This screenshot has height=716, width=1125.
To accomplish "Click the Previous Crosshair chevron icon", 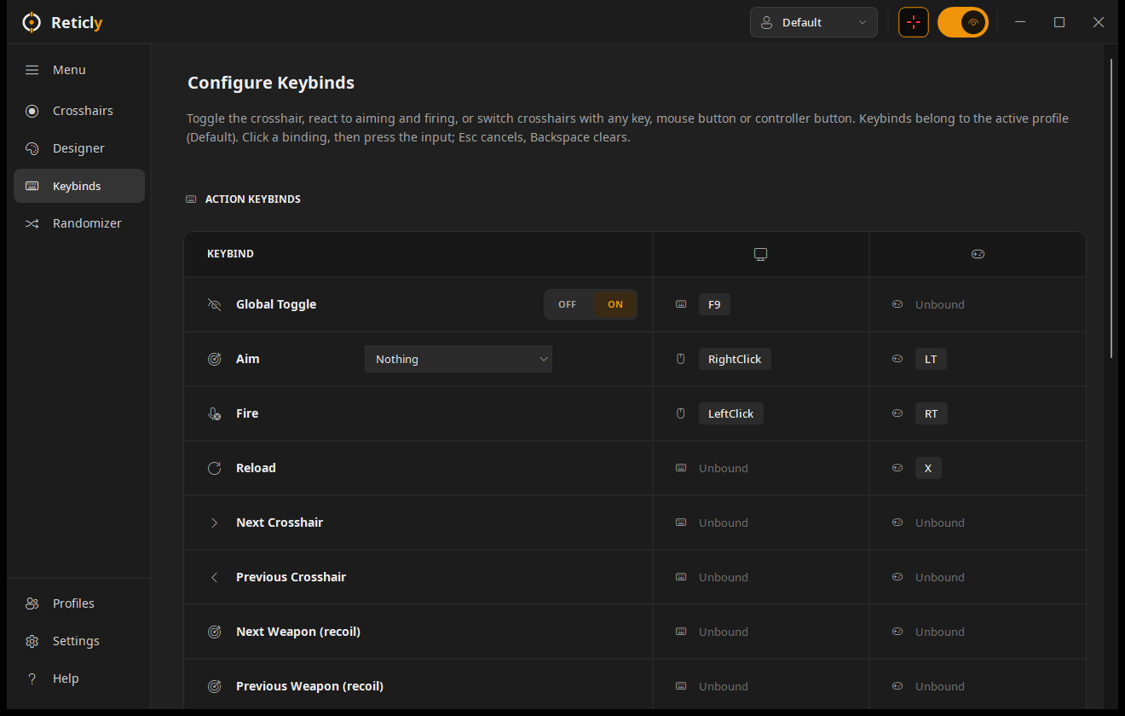I will (x=215, y=577).
